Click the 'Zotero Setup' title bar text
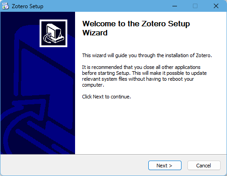Image resolution: width=227 pixels, height=176 pixels. pyautogui.click(x=28, y=6)
